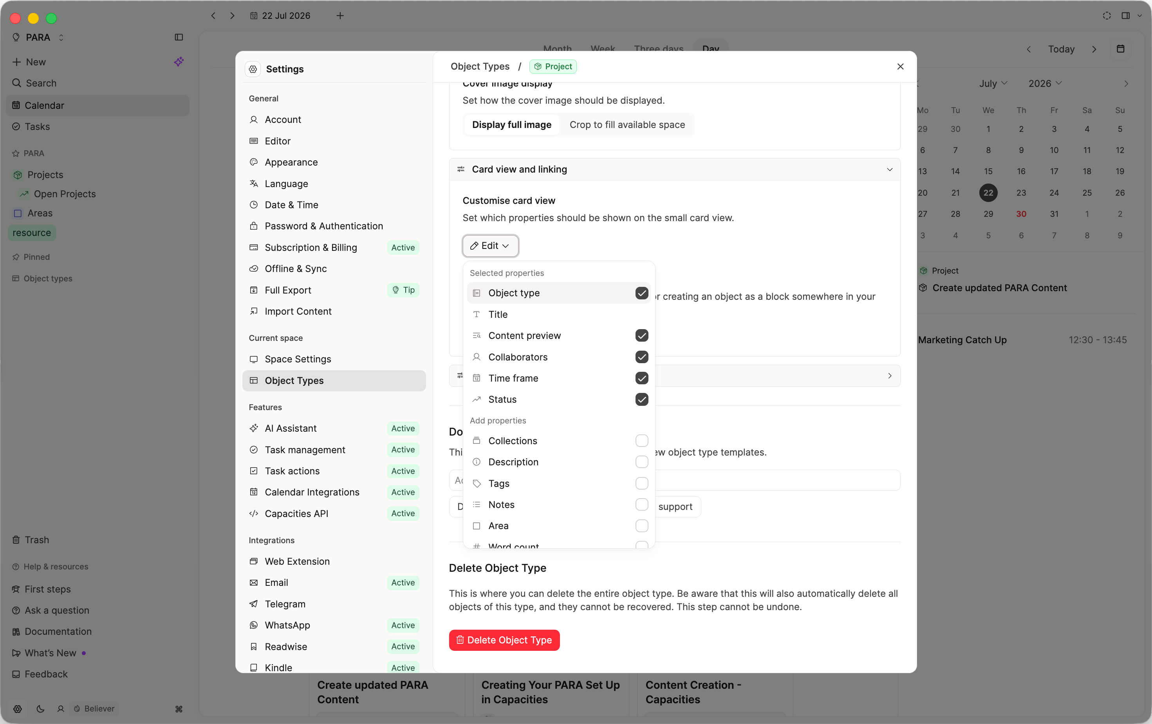
Task: Switch to Month calendar view
Action: pyautogui.click(x=557, y=48)
